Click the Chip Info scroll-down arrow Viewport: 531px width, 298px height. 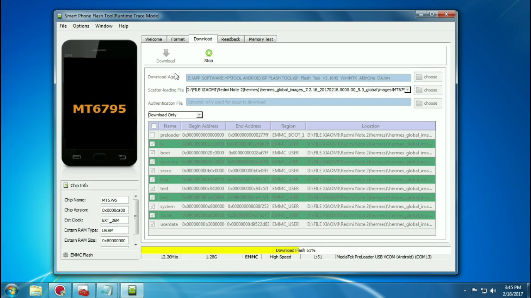(136, 245)
